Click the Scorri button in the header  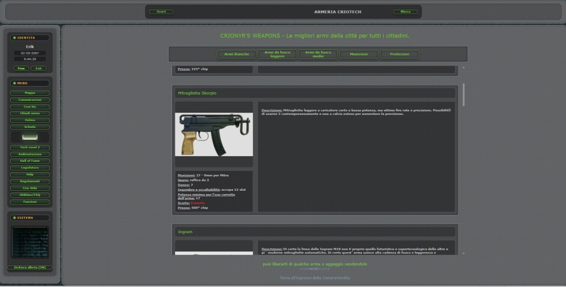(161, 11)
